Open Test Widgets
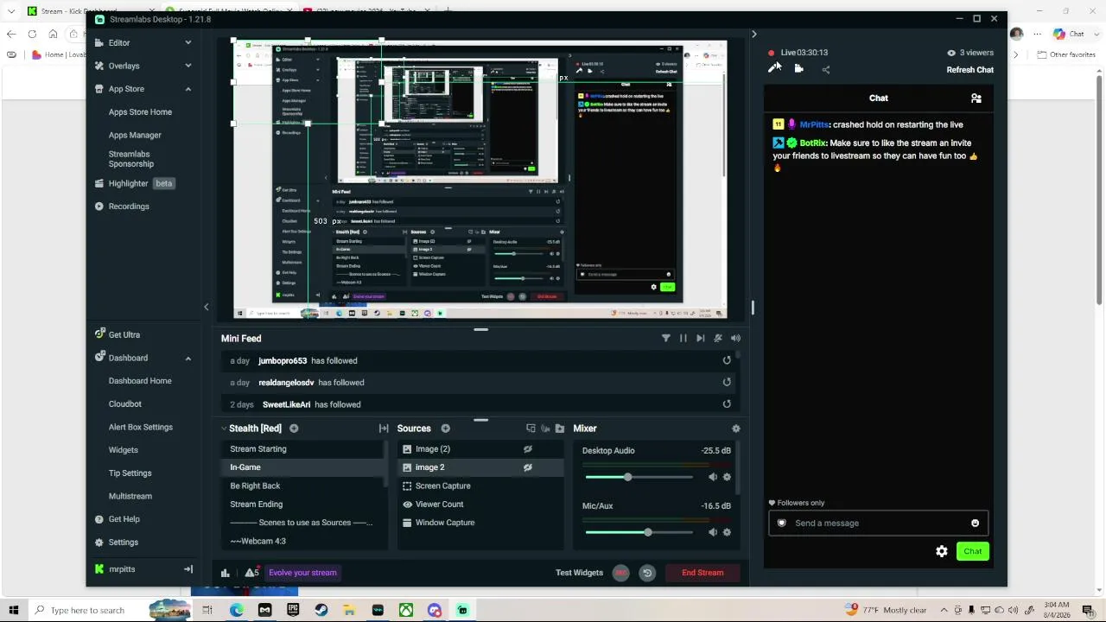 pos(579,573)
